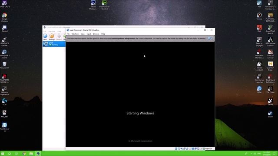Open the Epic Games Launcher desktop shortcut
The height and width of the screenshot is (156, 278).
click(259, 78)
